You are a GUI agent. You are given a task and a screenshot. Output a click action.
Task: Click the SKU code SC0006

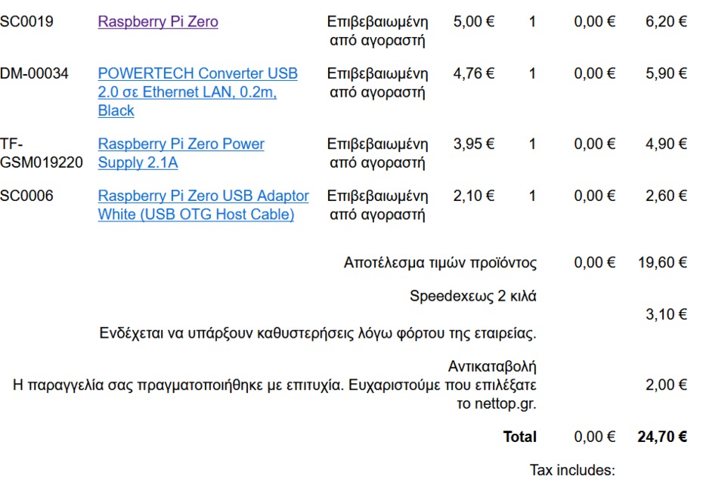tap(26, 196)
